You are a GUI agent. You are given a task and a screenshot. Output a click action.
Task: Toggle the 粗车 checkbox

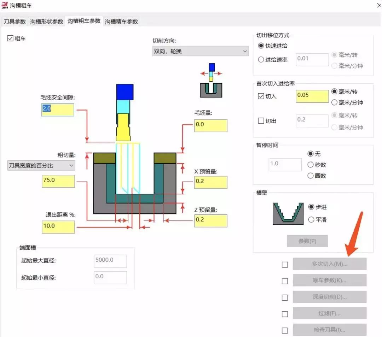(x=10, y=38)
